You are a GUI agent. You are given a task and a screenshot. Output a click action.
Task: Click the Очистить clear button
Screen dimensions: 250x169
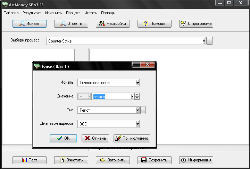pyautogui.click(x=71, y=160)
